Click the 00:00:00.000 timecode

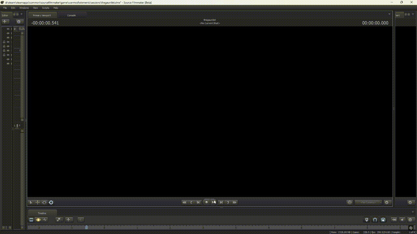pyautogui.click(x=375, y=23)
